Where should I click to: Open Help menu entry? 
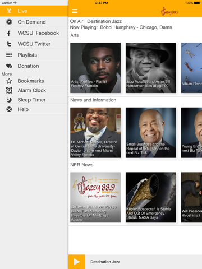[34, 109]
